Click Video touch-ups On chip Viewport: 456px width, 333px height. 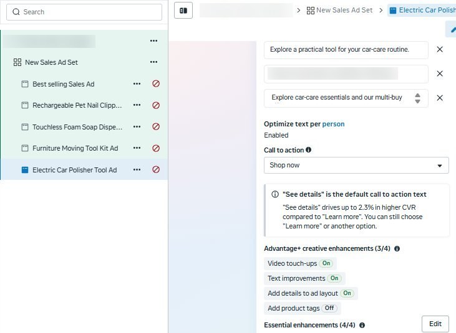[x=300, y=263]
